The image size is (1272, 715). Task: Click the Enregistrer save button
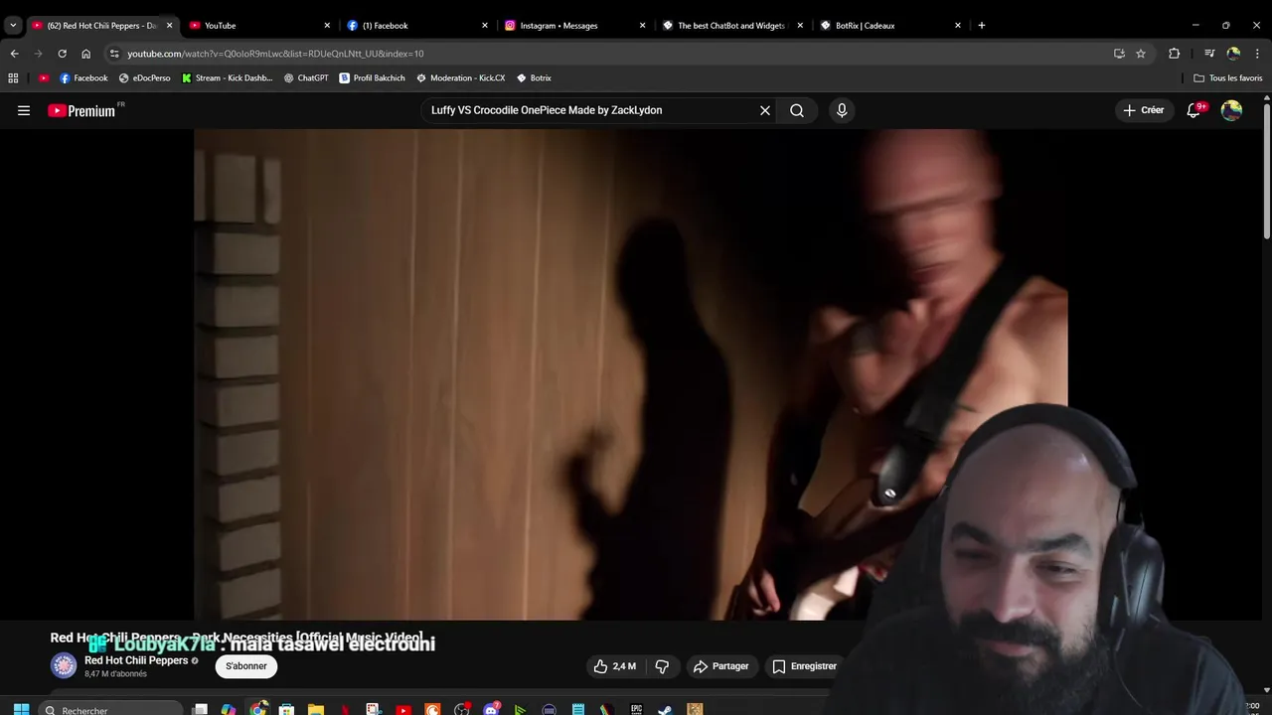tap(805, 666)
